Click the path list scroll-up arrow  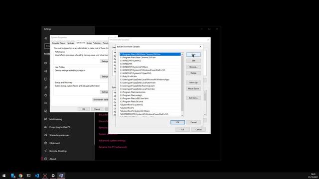click(182, 54)
